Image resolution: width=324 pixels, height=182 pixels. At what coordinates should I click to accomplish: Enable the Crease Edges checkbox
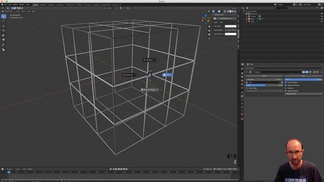pos(247,88)
